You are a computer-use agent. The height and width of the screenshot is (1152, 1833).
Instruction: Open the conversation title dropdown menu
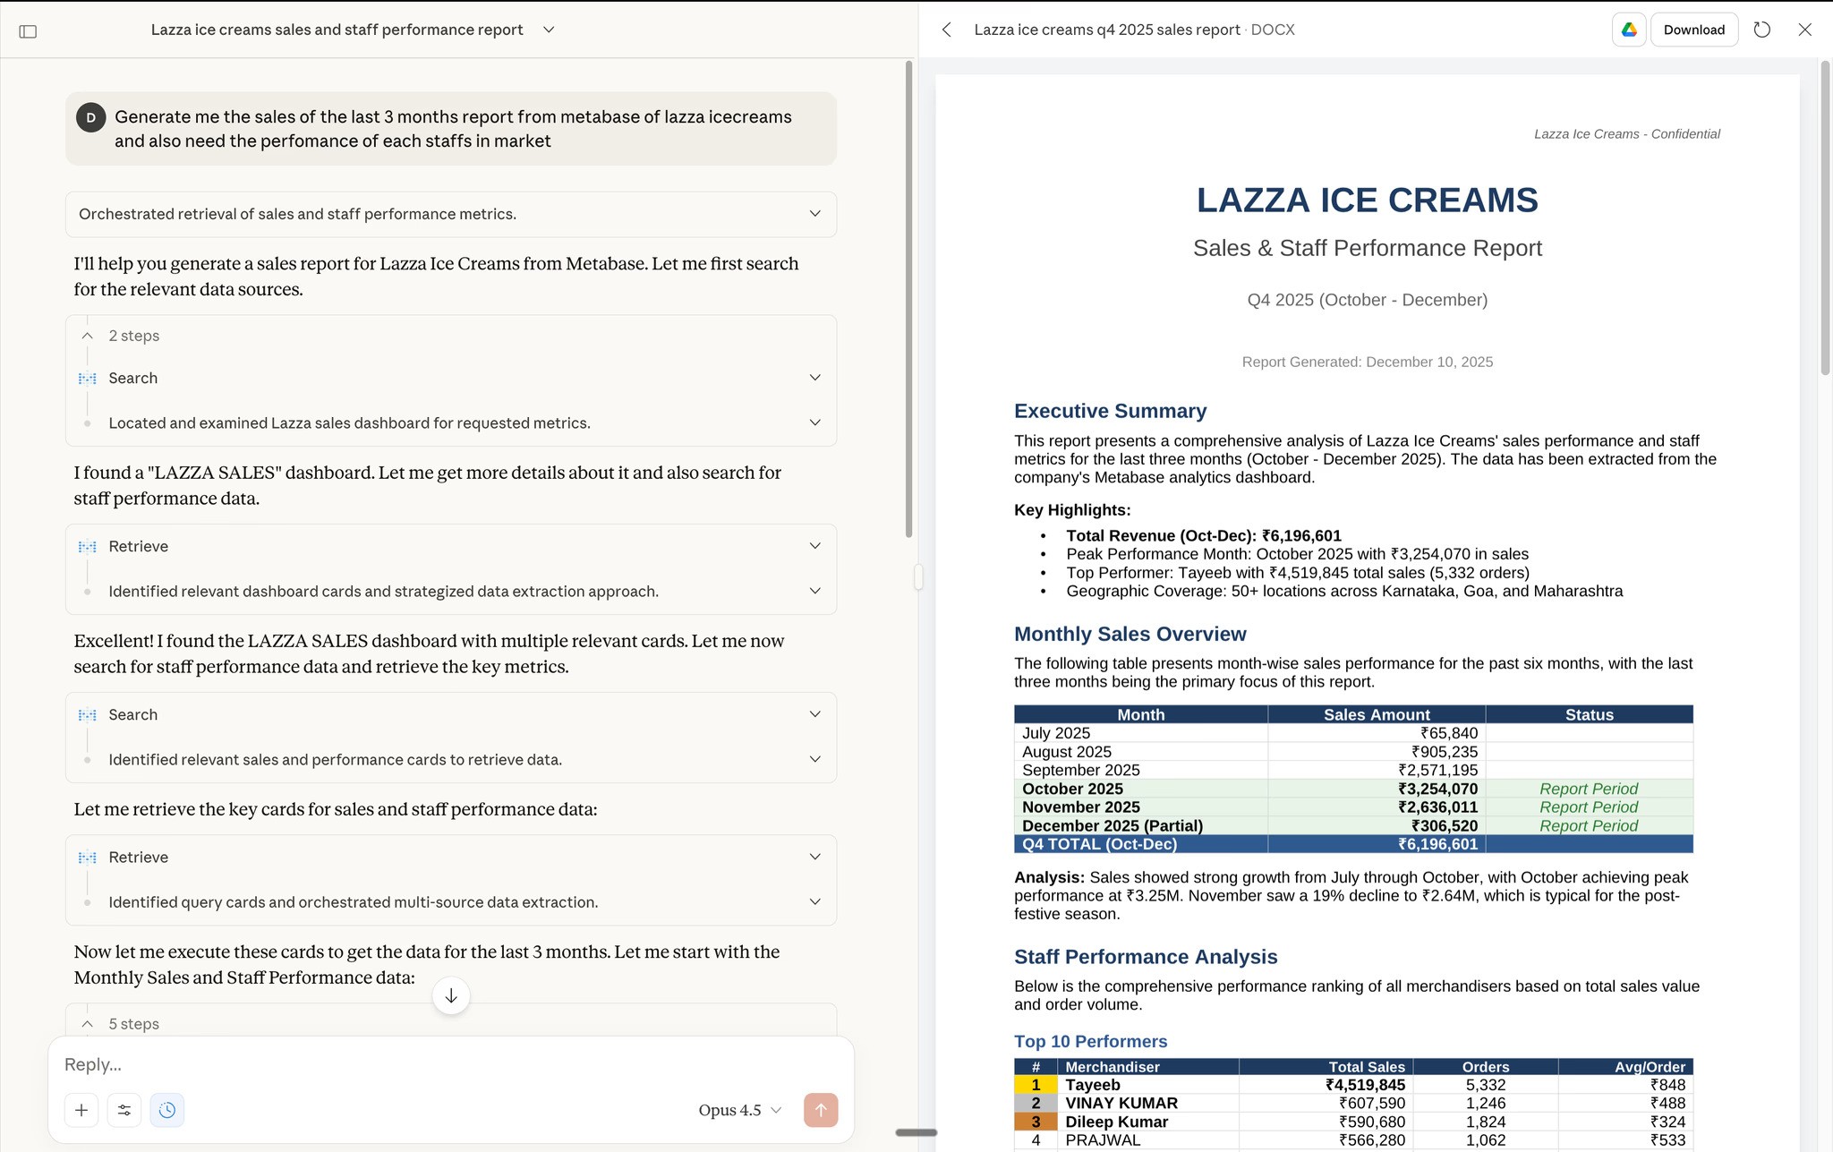tap(549, 30)
